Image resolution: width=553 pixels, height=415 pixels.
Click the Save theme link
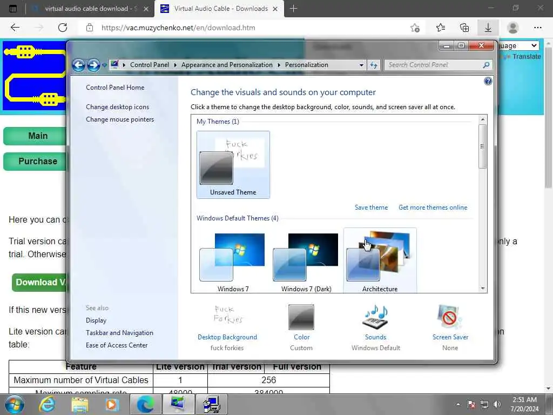click(x=371, y=207)
